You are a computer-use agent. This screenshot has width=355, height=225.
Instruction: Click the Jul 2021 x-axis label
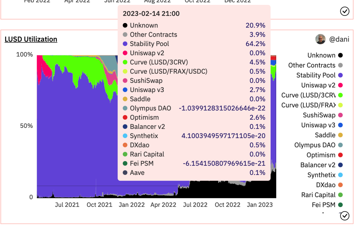tap(67, 205)
